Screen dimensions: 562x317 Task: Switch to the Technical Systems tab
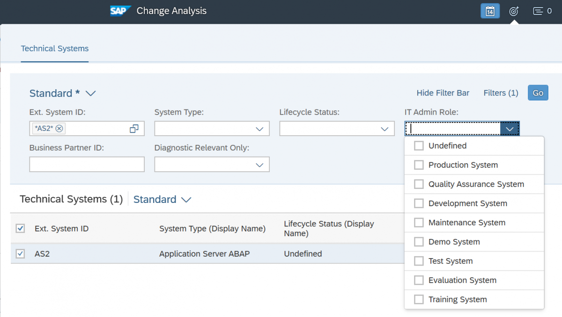pyautogui.click(x=54, y=48)
